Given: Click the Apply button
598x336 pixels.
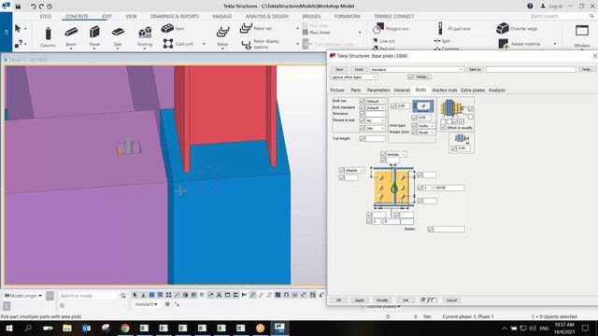Looking at the screenshot, I should click(359, 301).
